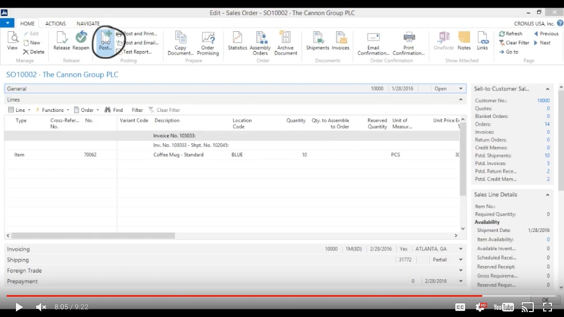Choose Post and Email

point(137,42)
